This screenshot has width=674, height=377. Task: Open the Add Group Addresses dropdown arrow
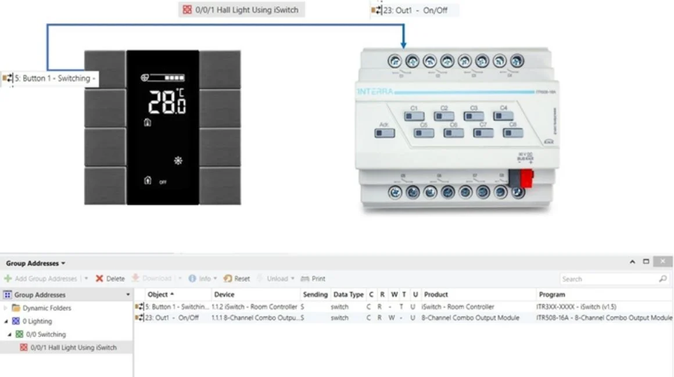click(86, 279)
